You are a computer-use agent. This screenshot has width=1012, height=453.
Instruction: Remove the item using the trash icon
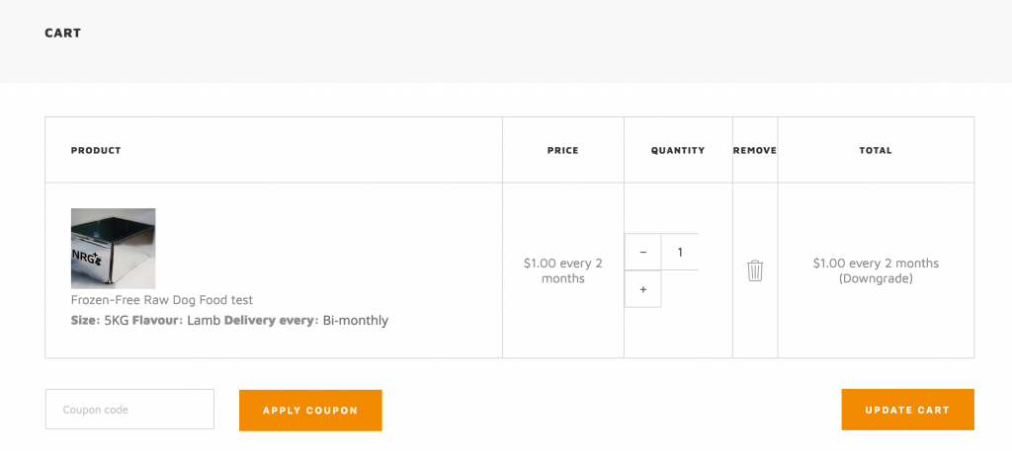[755, 270]
